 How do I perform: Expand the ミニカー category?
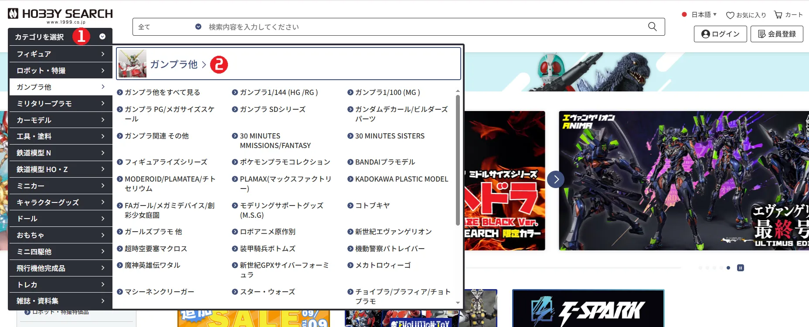pyautogui.click(x=61, y=186)
